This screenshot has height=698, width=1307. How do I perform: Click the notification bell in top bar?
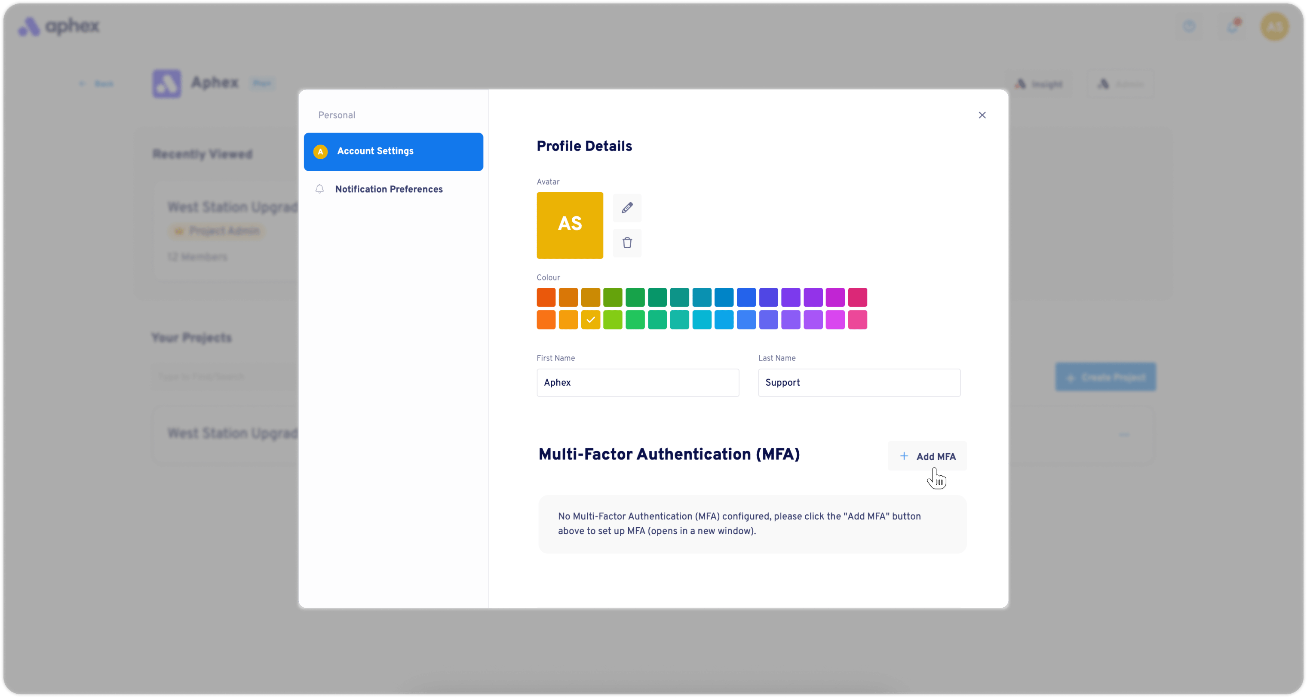(x=1233, y=26)
